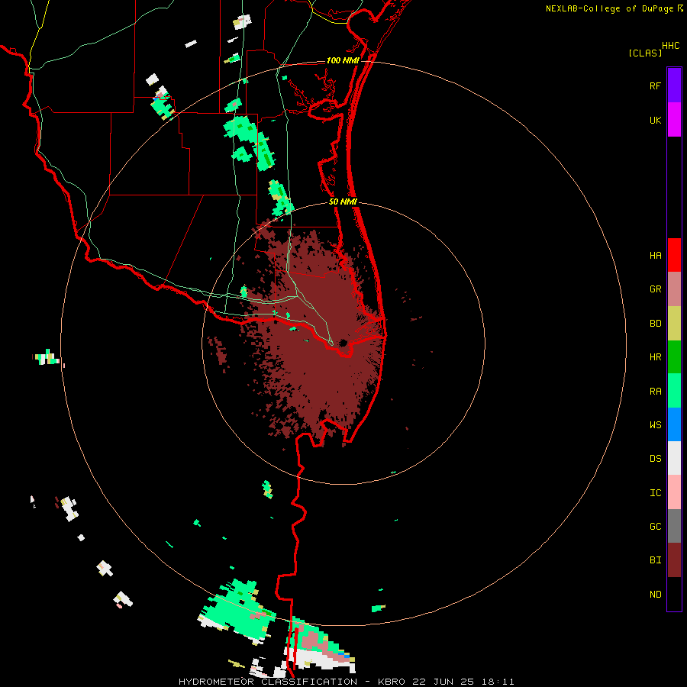This screenshot has width=687, height=687.
Task: Click the WS legend label
Action: pyautogui.click(x=655, y=424)
